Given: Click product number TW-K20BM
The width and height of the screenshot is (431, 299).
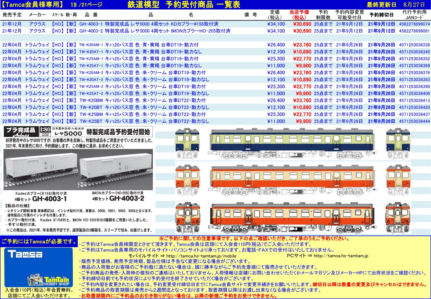Looking at the screenshot, I should click(91, 100).
